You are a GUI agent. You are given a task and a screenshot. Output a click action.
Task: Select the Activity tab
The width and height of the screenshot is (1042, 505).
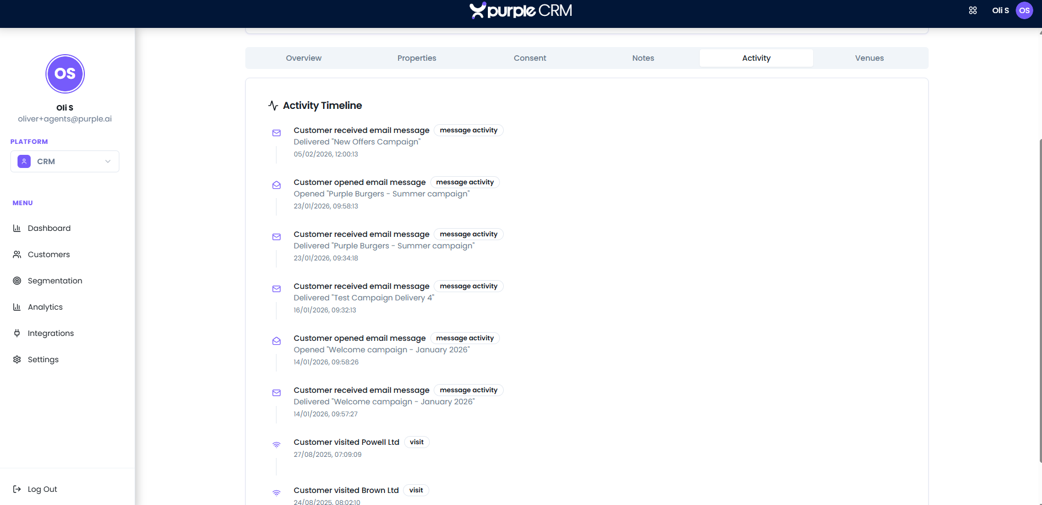756,58
